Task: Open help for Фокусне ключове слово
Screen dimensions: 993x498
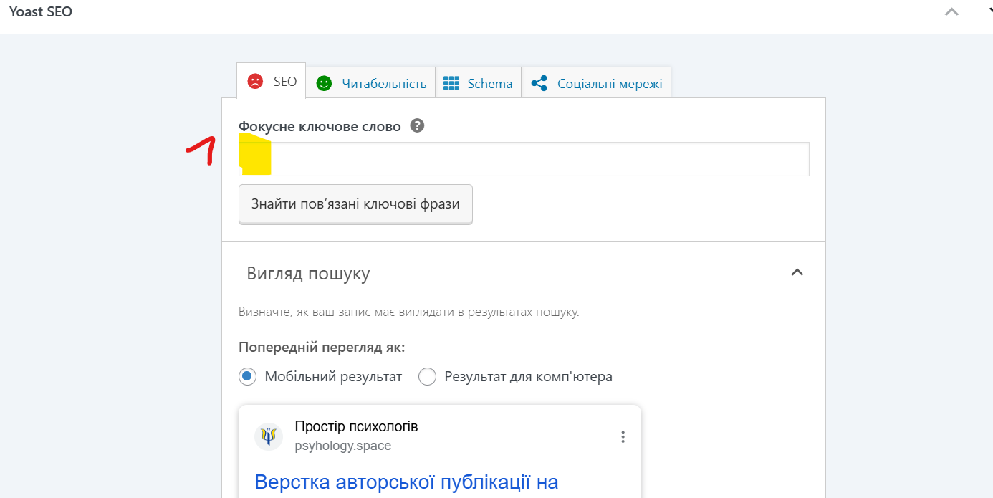Action: click(x=417, y=126)
